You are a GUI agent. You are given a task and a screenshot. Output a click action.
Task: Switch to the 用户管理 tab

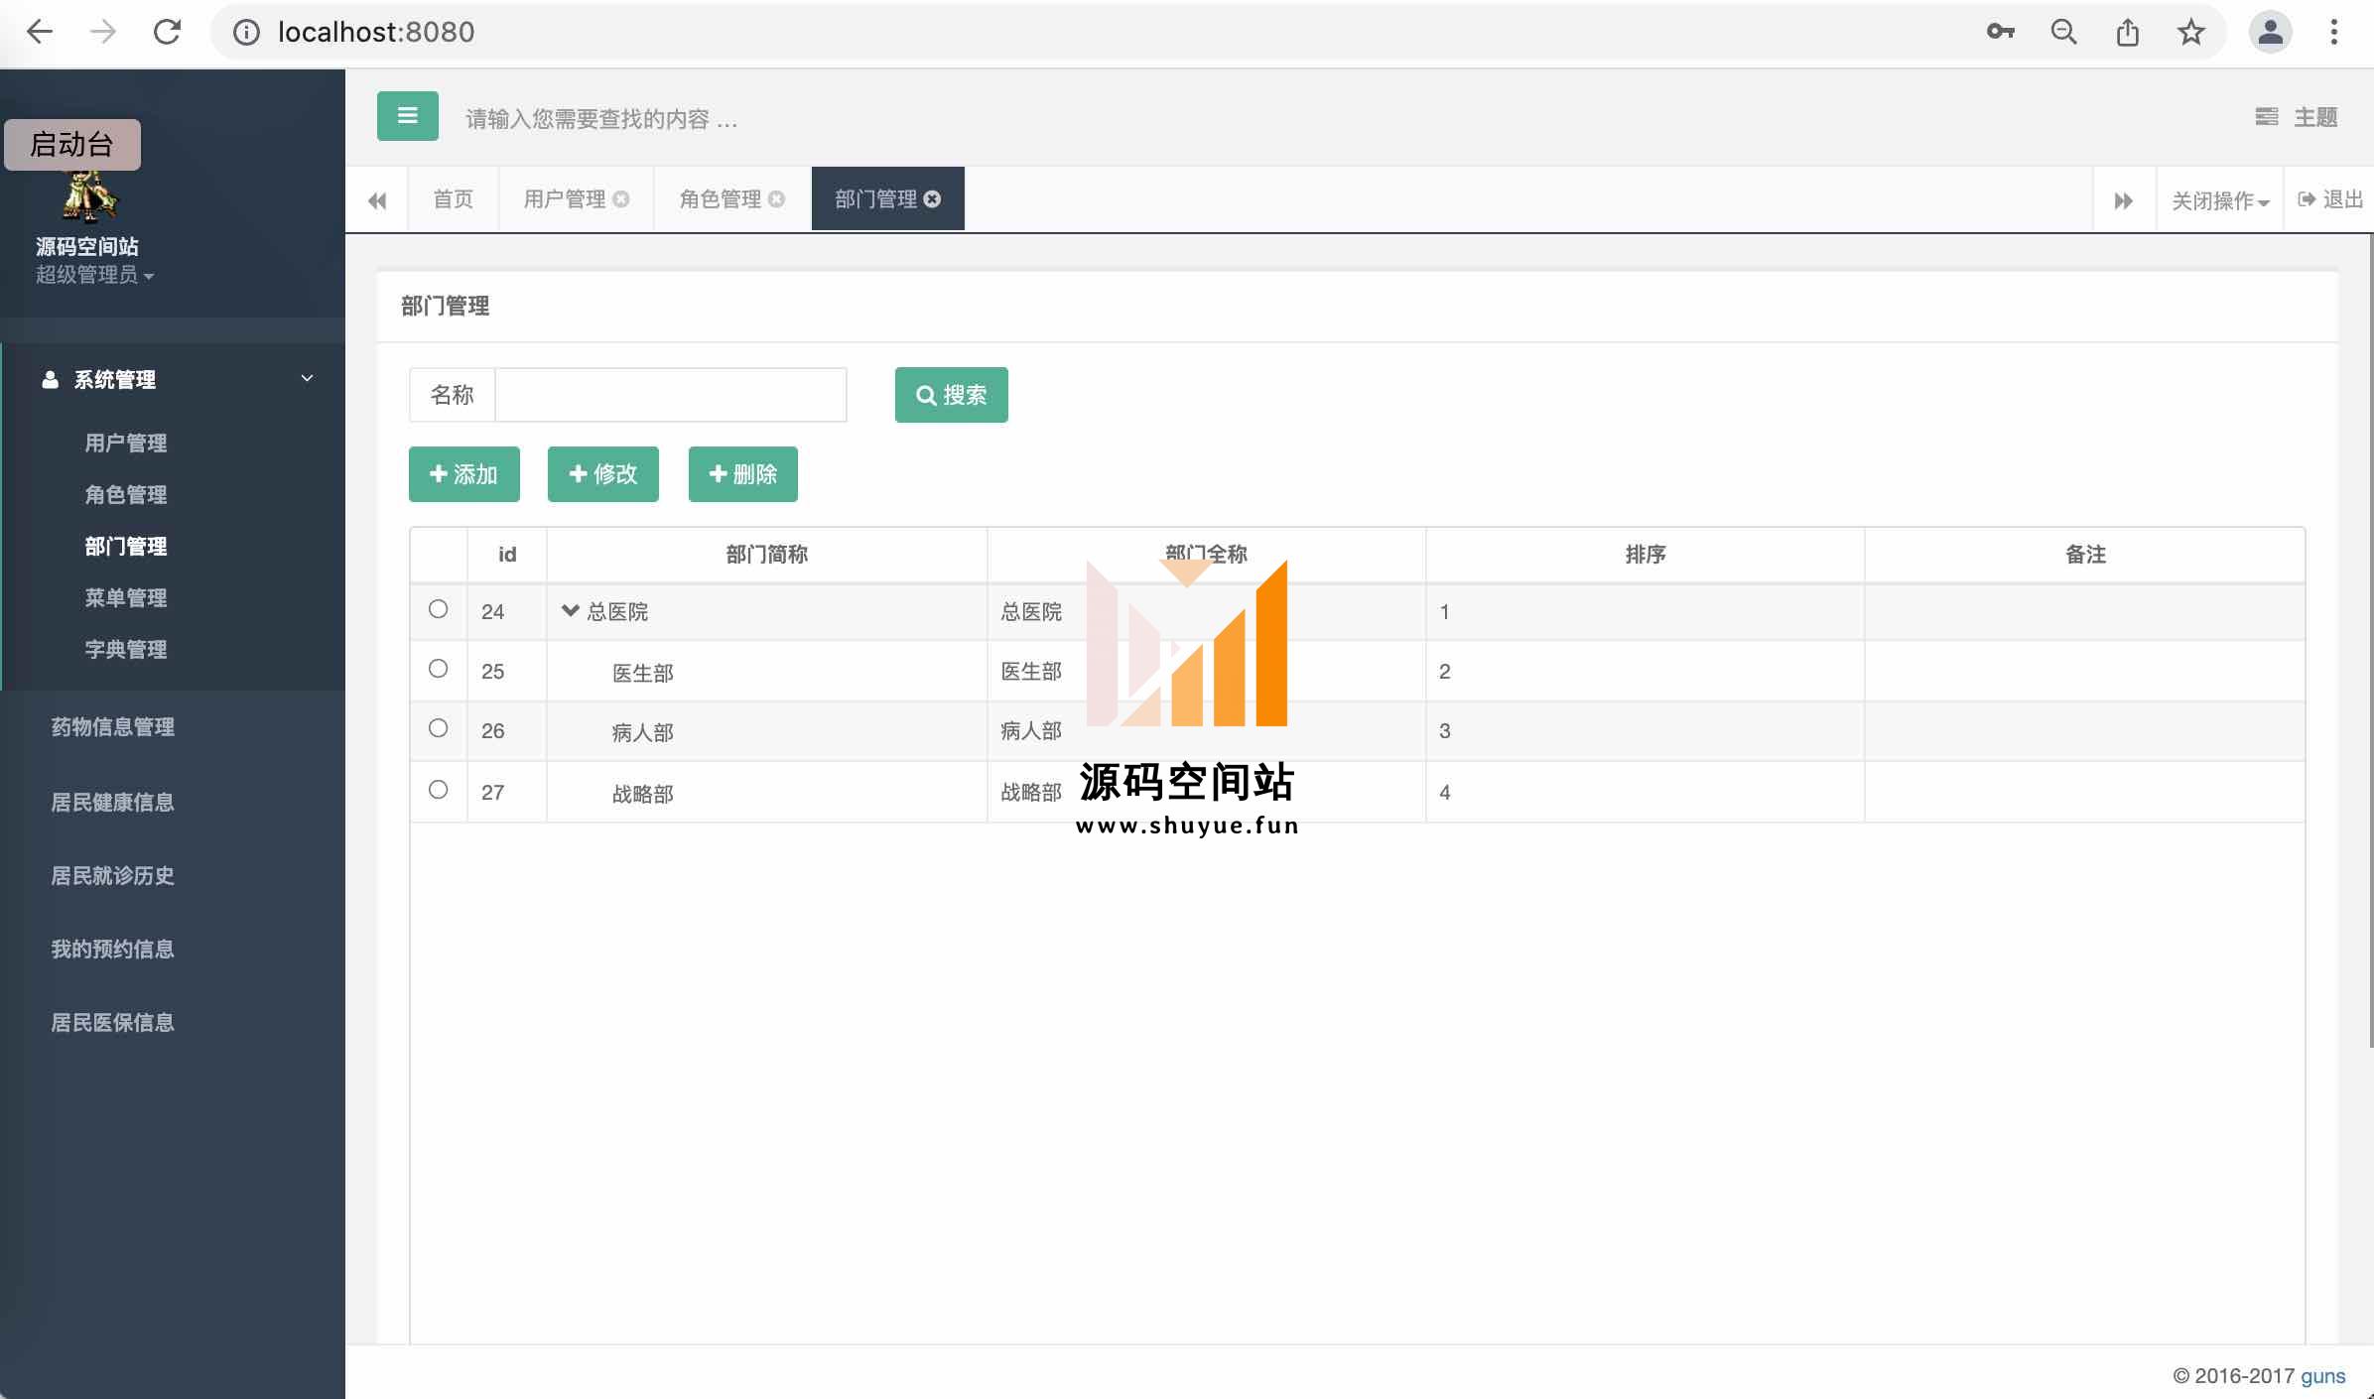click(x=564, y=198)
